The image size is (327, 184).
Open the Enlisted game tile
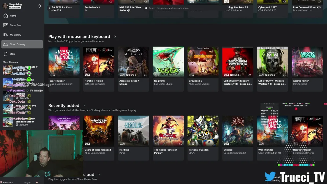[x=238, y=138]
